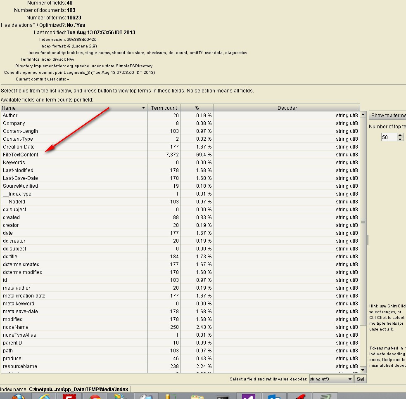Image resolution: width=406 pixels, height=399 pixels.
Task: Open Internet Explorer from the taskbar
Action: 44,396
